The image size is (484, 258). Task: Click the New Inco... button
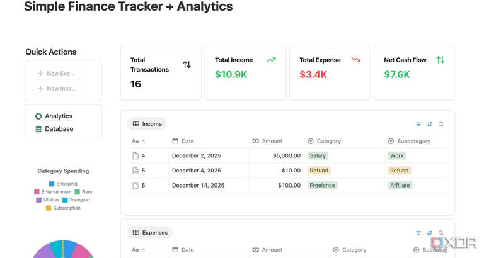click(57, 89)
